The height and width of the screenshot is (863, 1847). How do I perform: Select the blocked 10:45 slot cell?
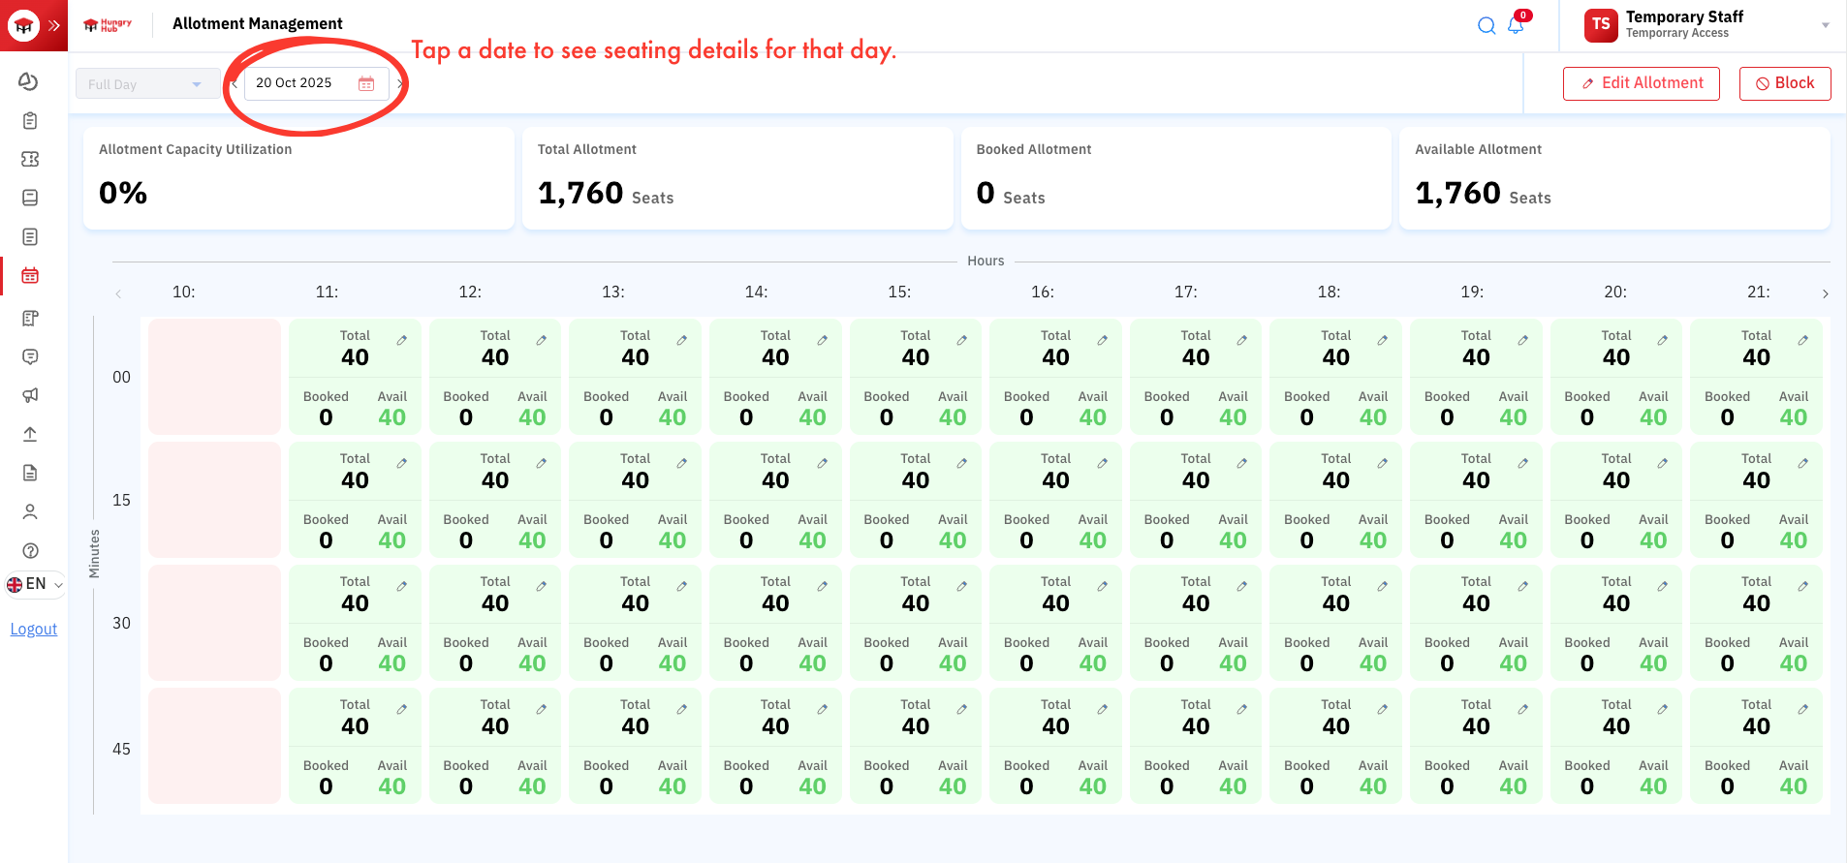214,746
